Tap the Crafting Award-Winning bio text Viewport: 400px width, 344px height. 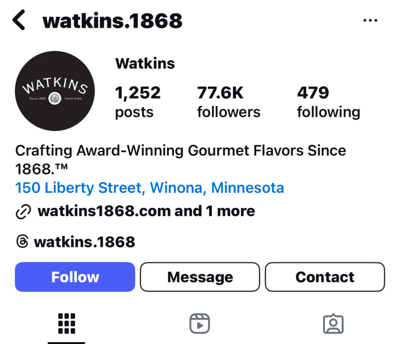tap(180, 159)
